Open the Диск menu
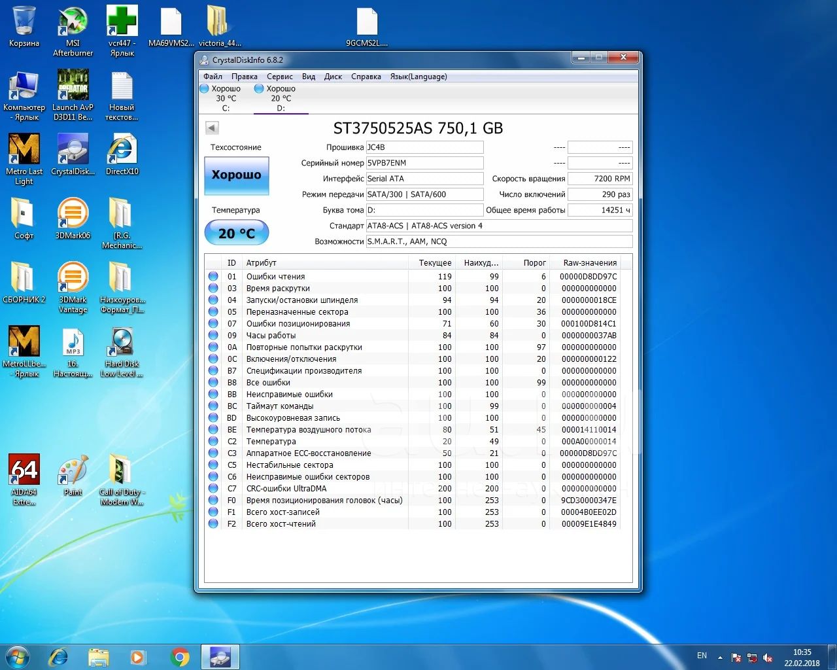The height and width of the screenshot is (670, 837). coord(333,77)
